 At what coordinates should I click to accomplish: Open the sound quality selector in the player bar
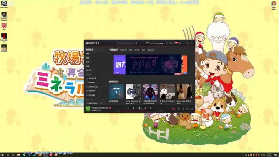click(173, 109)
